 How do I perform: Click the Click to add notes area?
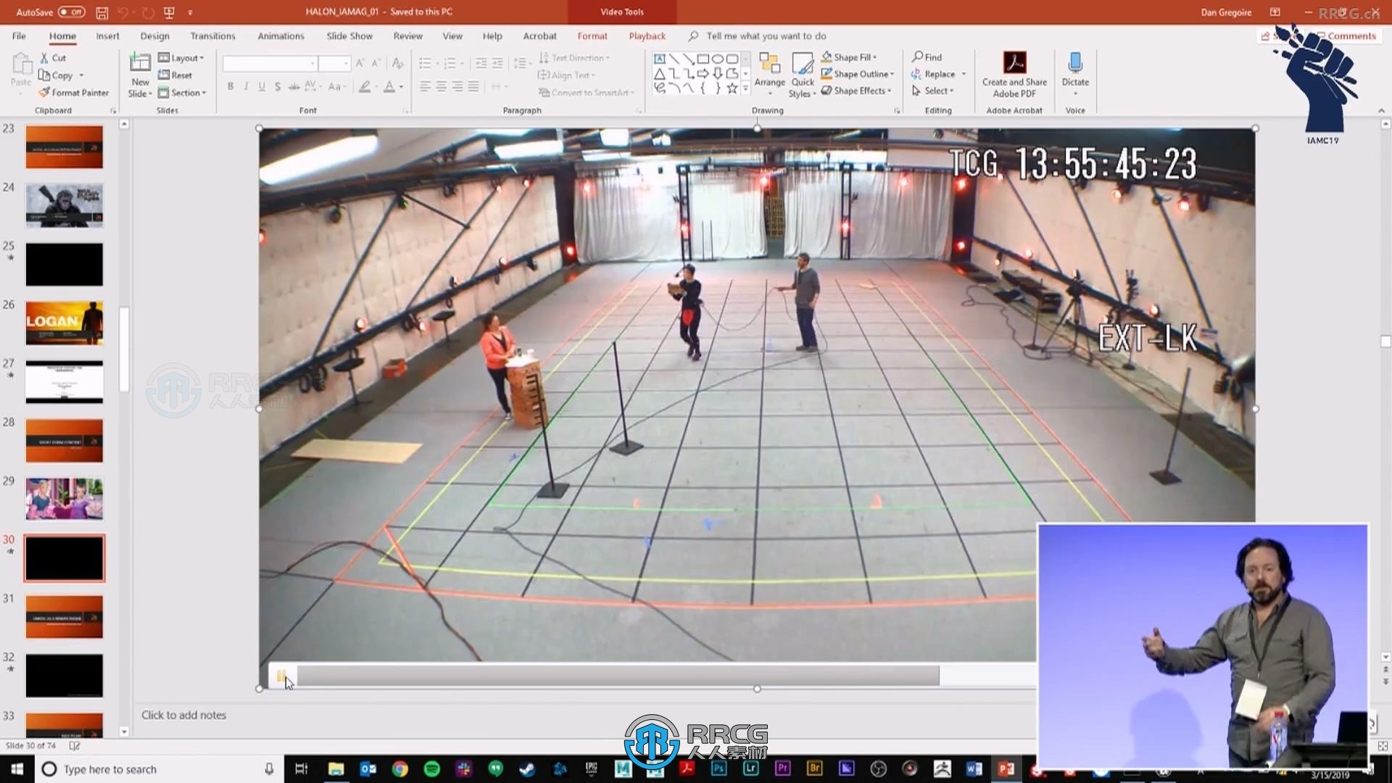point(183,715)
